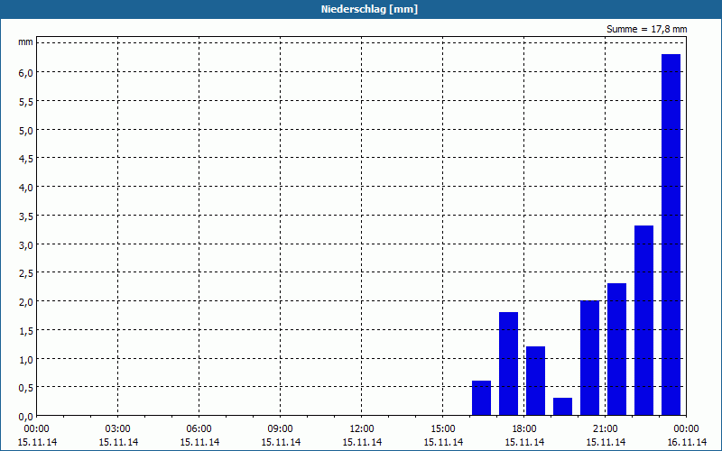
Task: Click the 6,0 y-axis label
Action: (26, 73)
